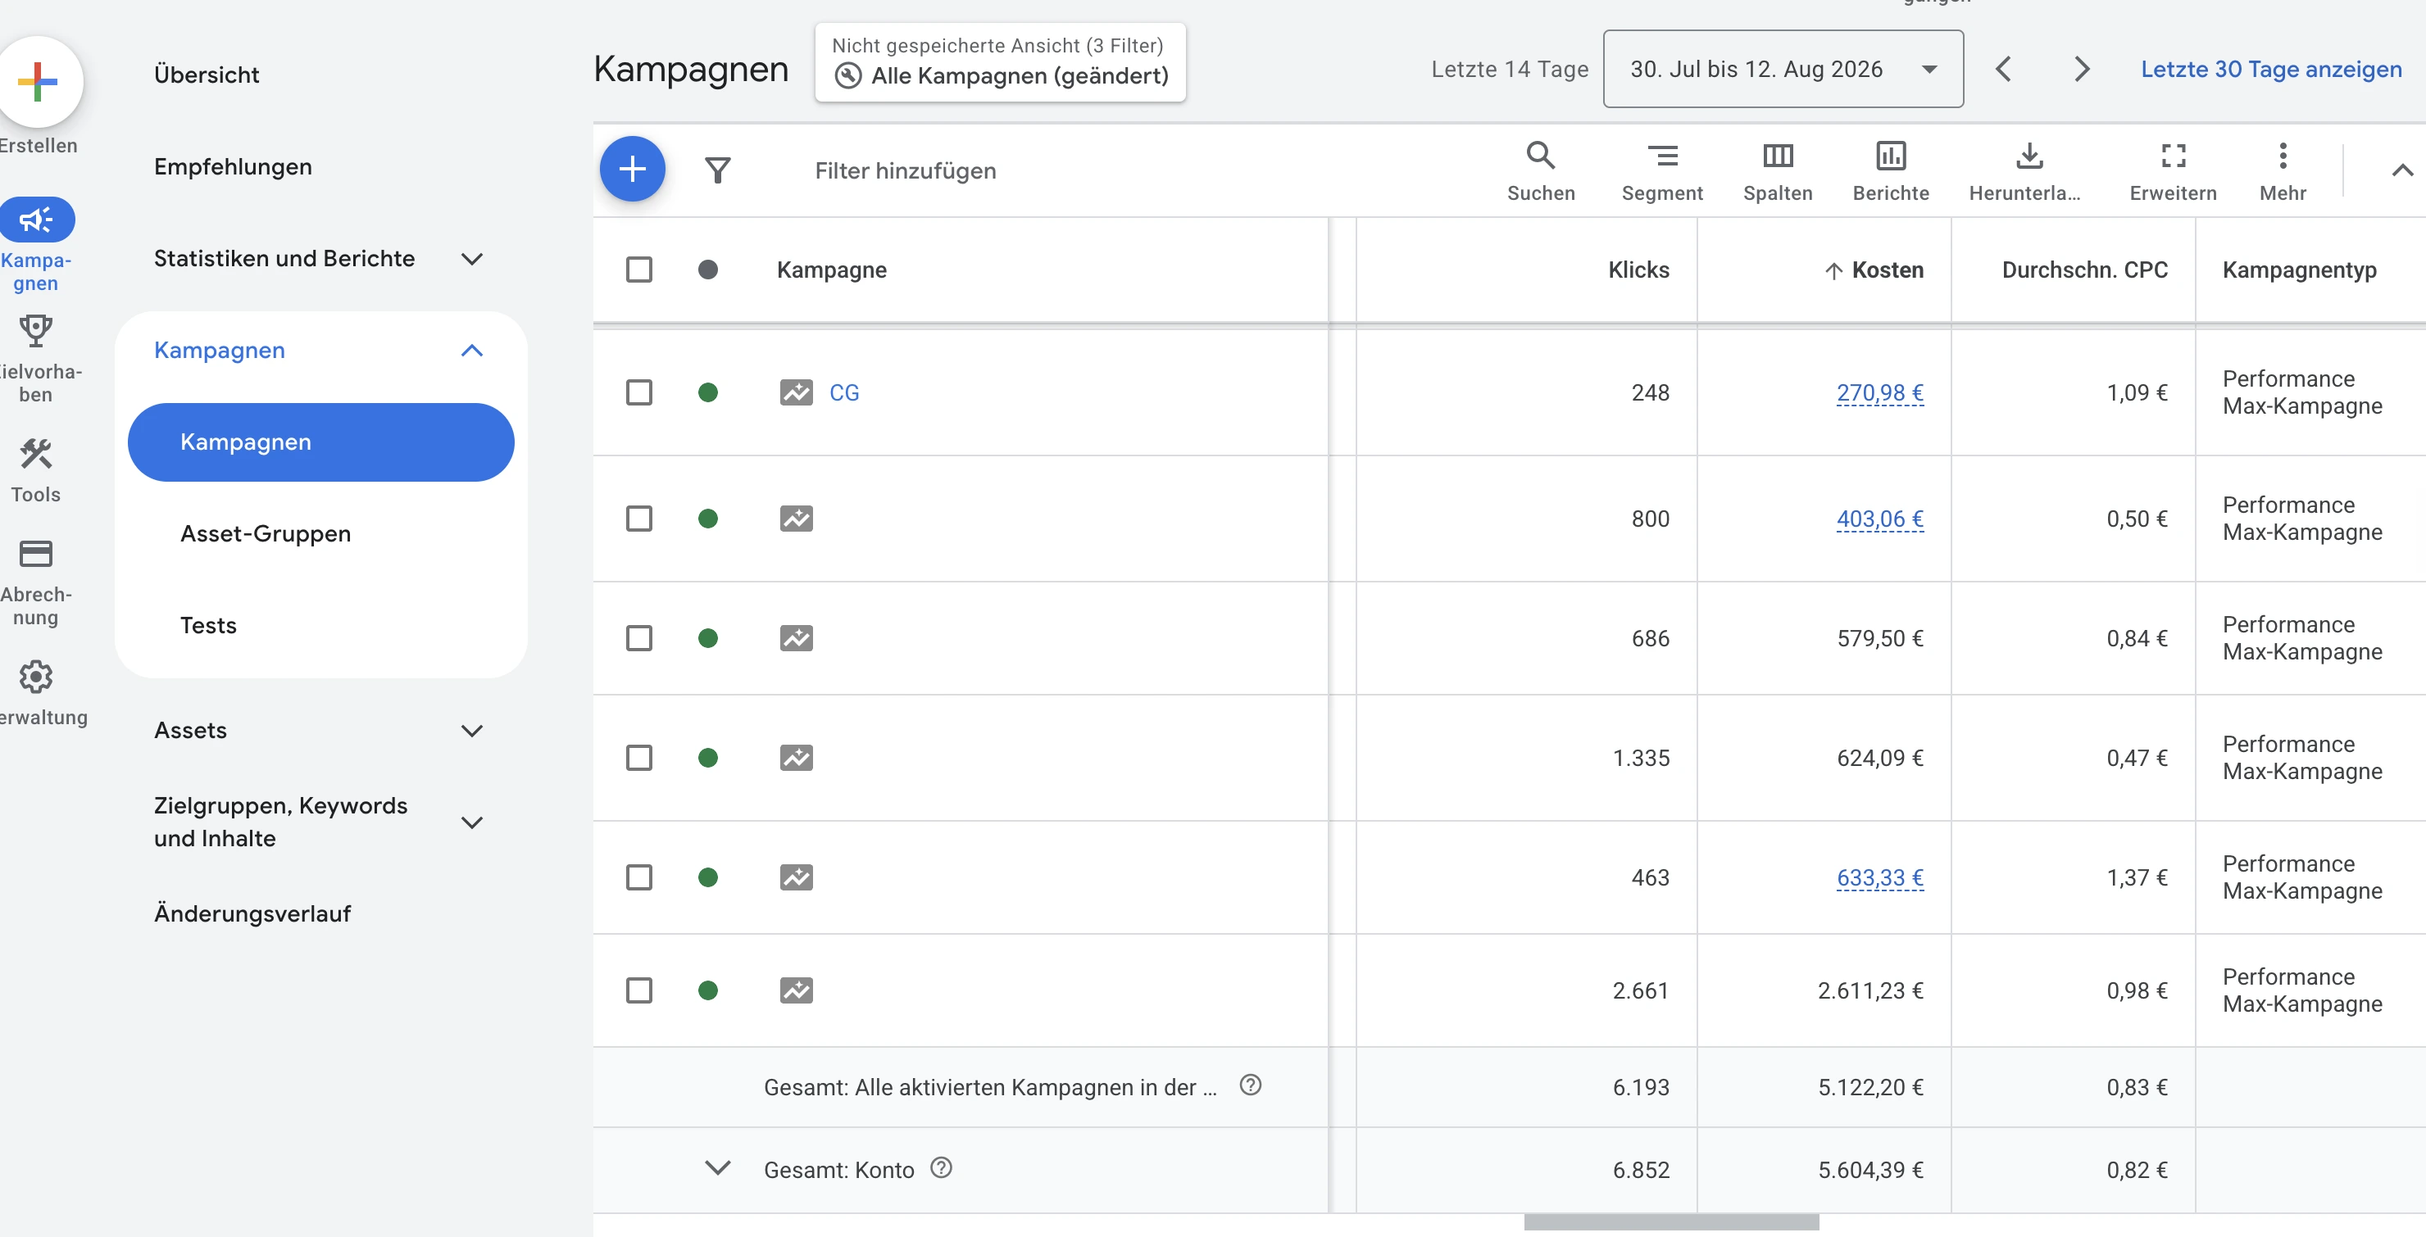Click the horizontal table scrollbar
Viewport: 2426px width, 1237px height.
(x=1670, y=1222)
